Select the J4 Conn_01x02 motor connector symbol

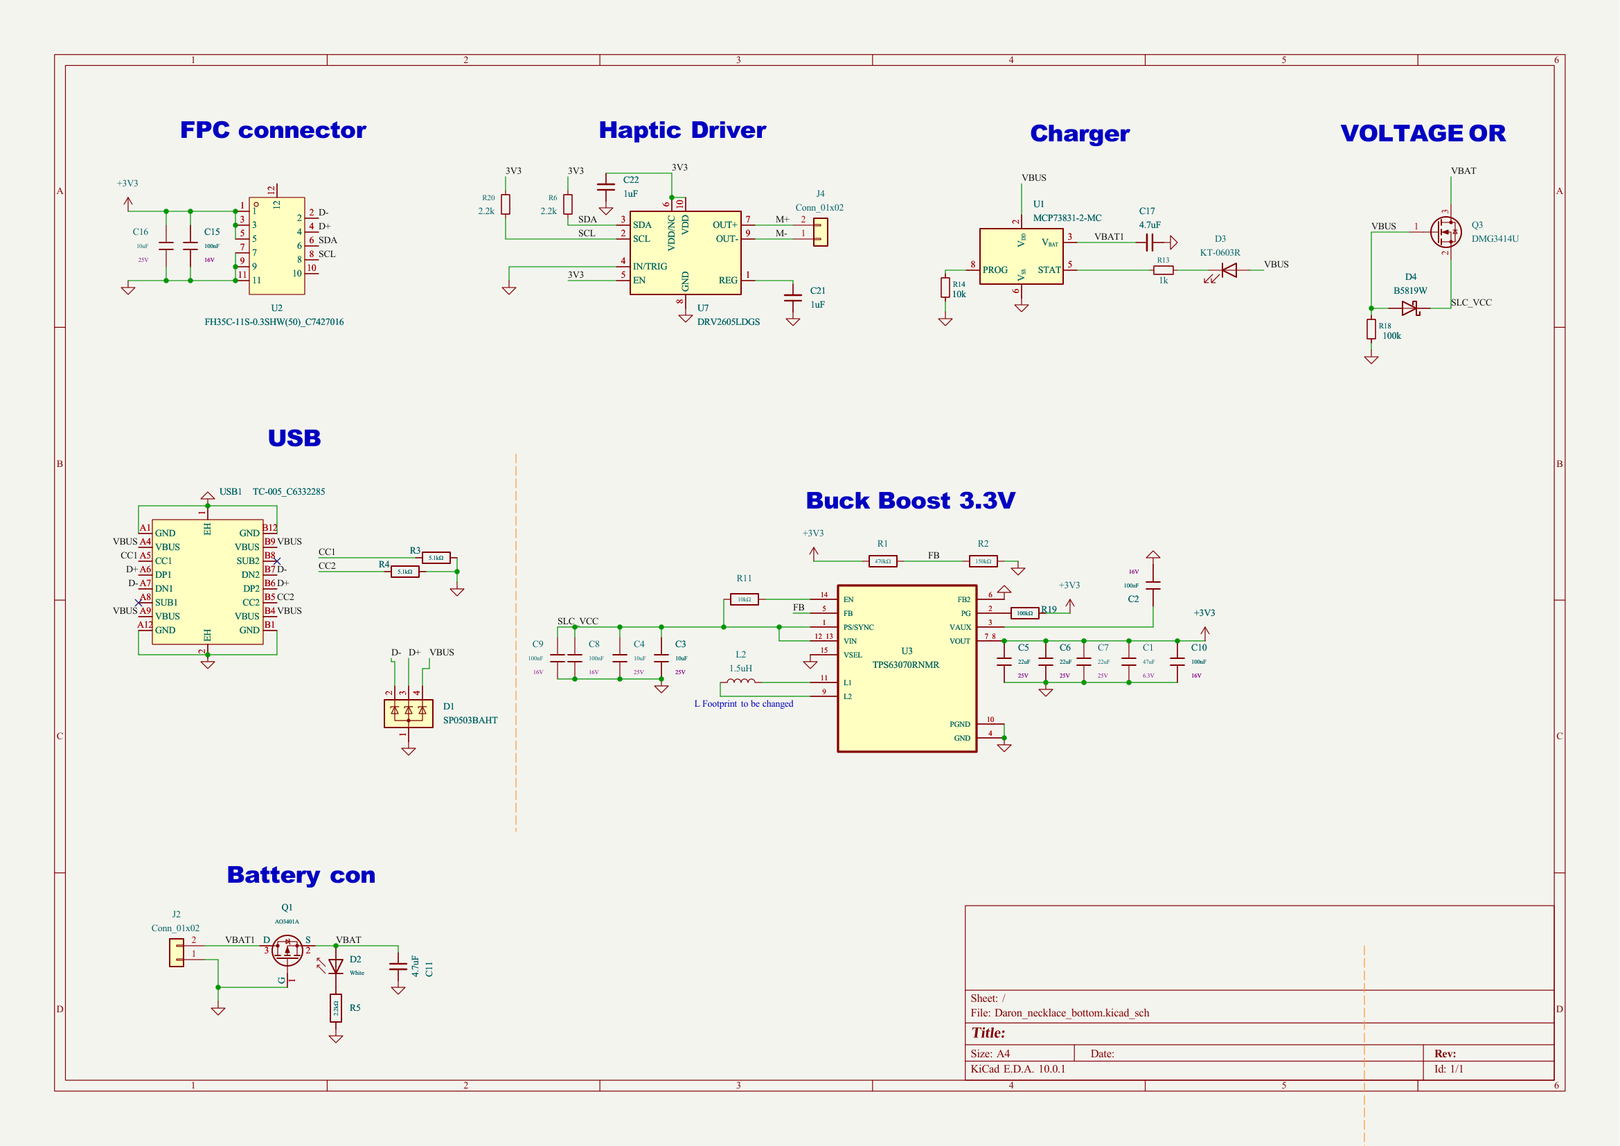click(x=820, y=232)
